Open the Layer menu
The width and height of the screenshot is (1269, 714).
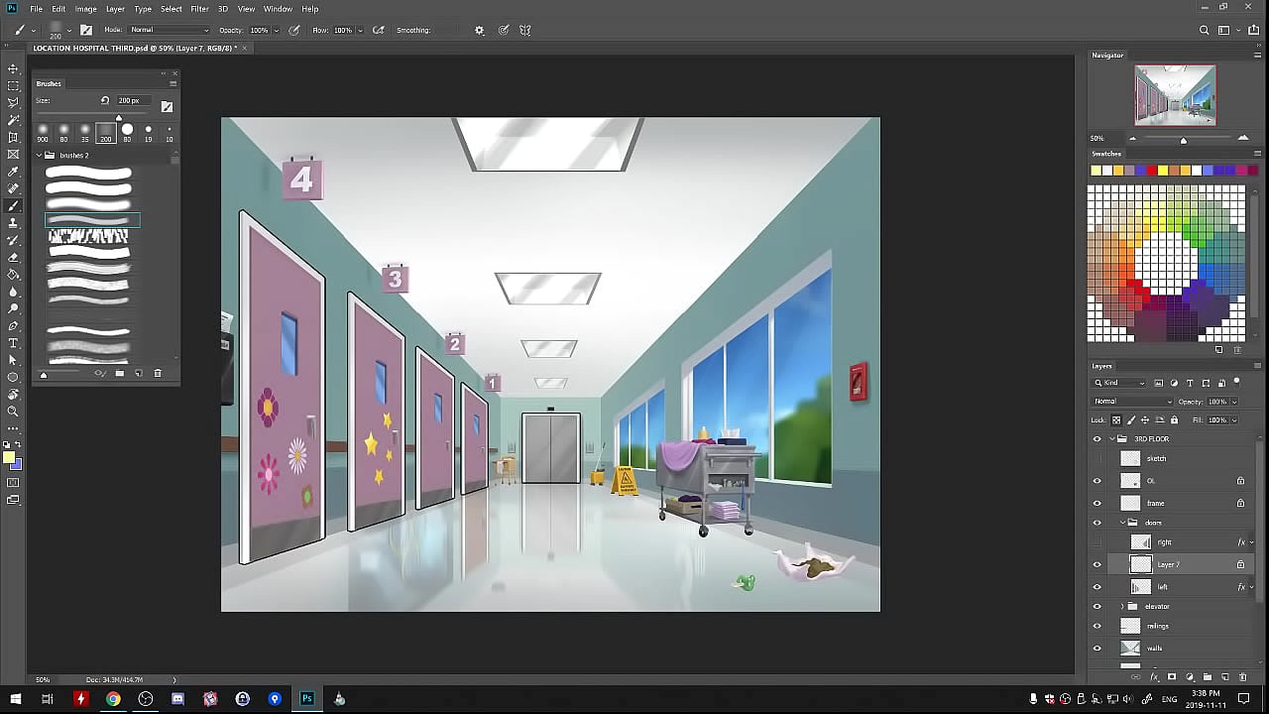(115, 9)
